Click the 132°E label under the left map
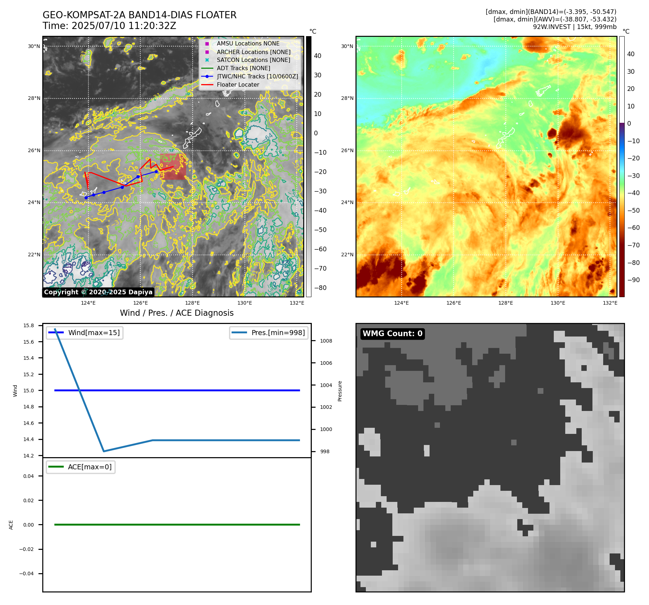Viewport: 649px width, 605px height. 297,303
